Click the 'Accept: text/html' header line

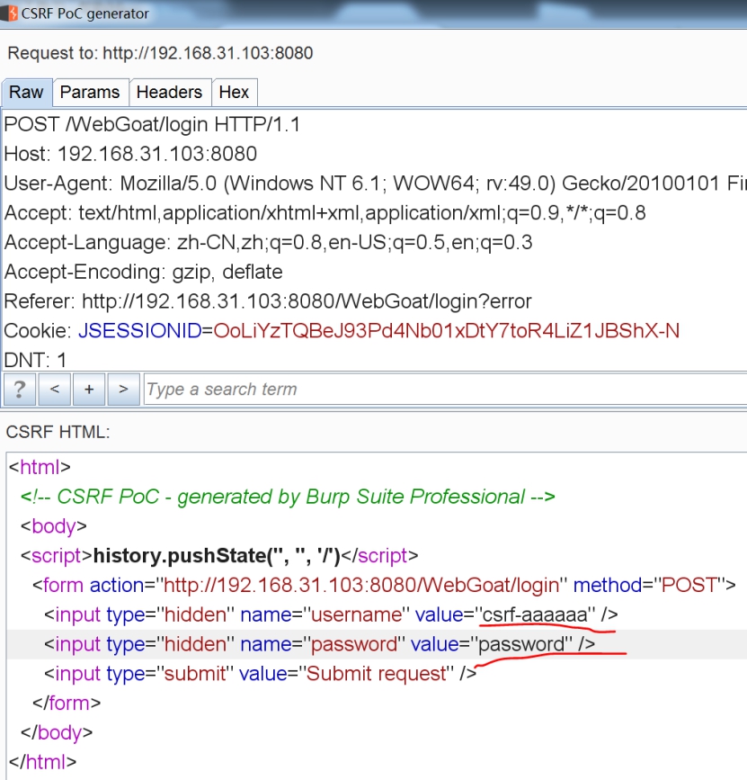click(x=325, y=213)
